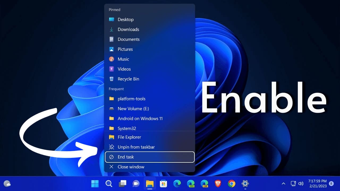Open the Microsoft Store
Viewport: 340px width, 191px height.
(x=163, y=183)
